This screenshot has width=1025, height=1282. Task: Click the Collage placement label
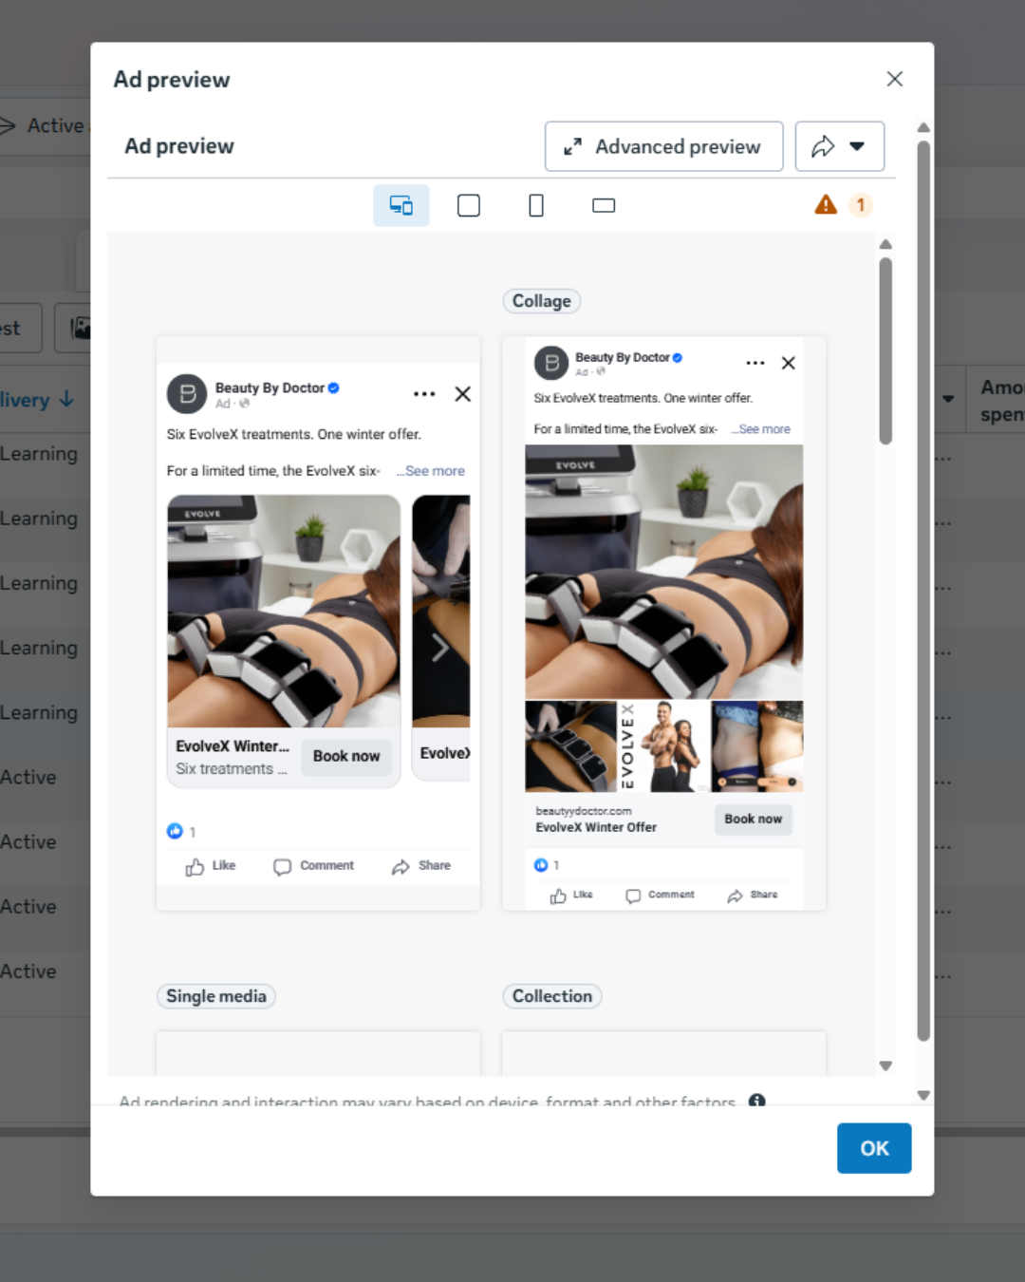coord(541,301)
